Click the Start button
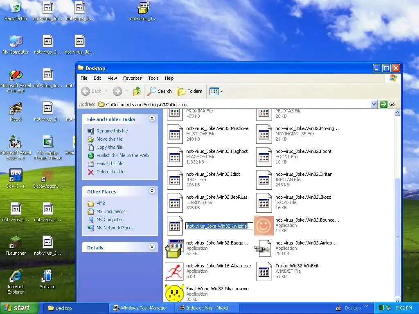 click(19, 308)
